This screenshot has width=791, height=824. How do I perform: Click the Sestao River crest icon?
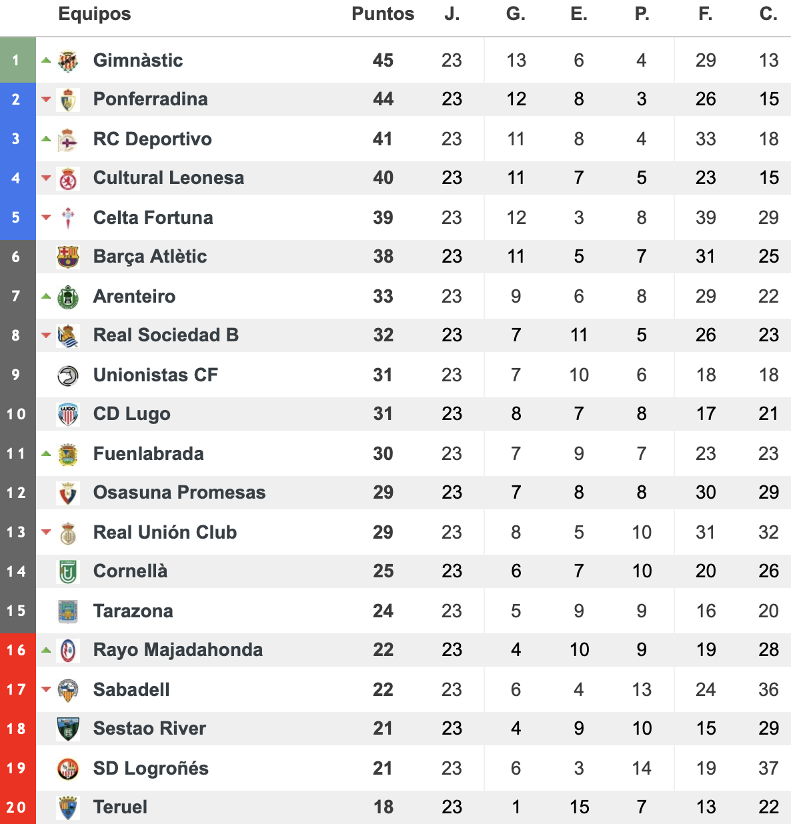click(68, 729)
